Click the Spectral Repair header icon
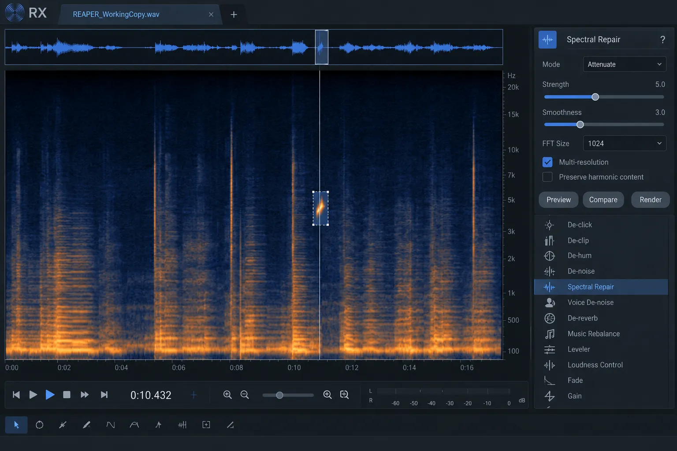This screenshot has height=451, width=677. (547, 40)
